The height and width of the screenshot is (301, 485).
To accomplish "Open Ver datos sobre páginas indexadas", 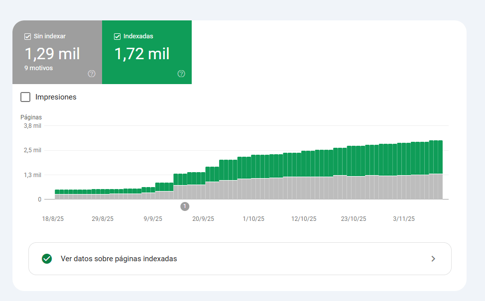I will 240,259.
